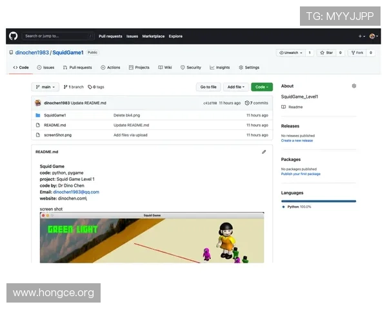Click the Readme book icon in About
387x309 pixels.
point(284,107)
